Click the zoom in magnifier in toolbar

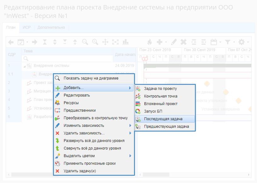tap(95, 42)
